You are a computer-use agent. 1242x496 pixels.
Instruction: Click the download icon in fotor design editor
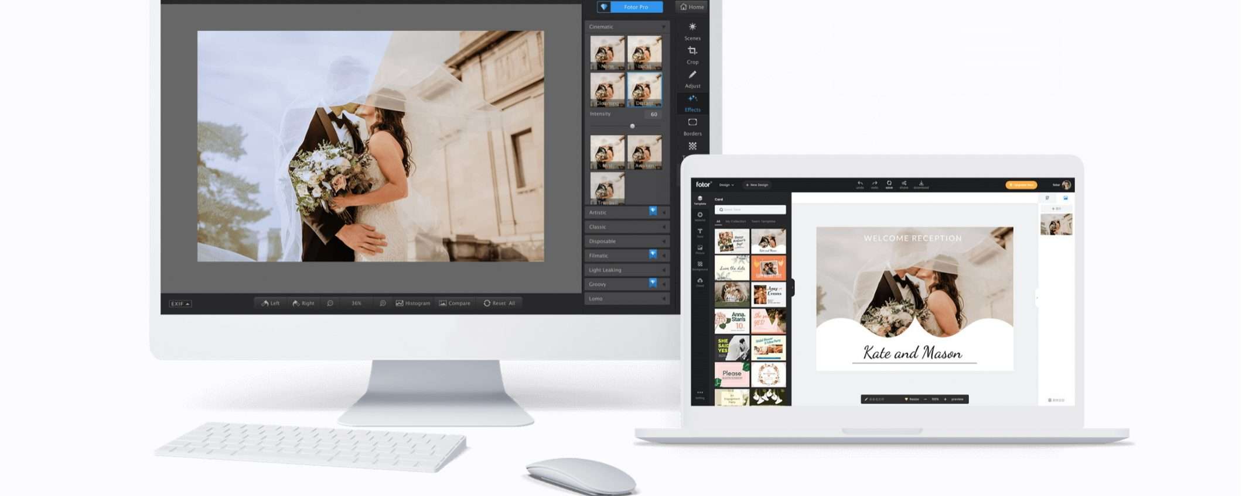tap(921, 184)
